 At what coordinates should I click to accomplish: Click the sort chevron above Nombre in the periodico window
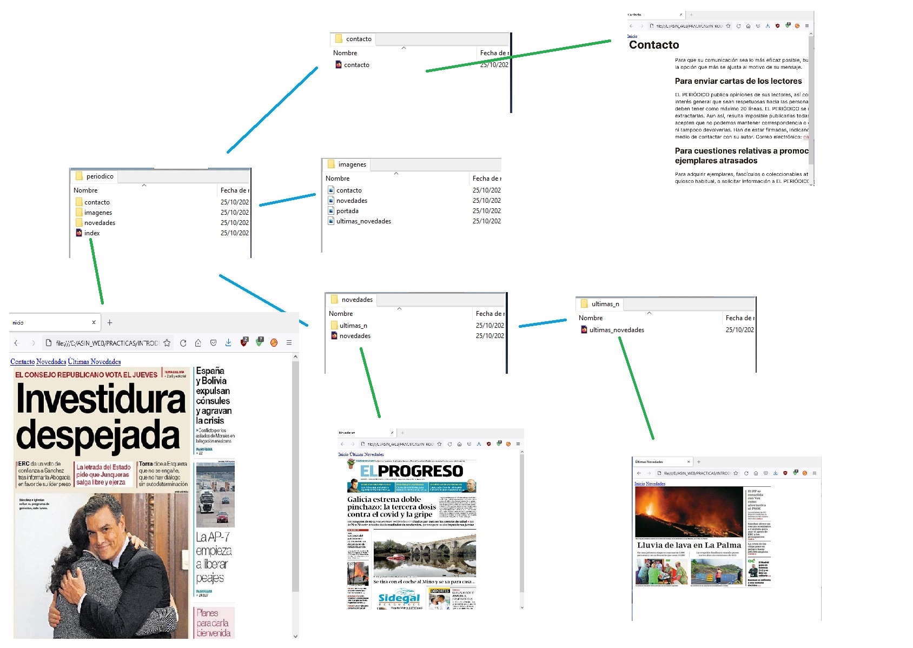pos(144,186)
